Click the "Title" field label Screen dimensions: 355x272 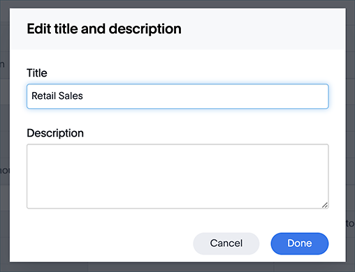point(37,73)
